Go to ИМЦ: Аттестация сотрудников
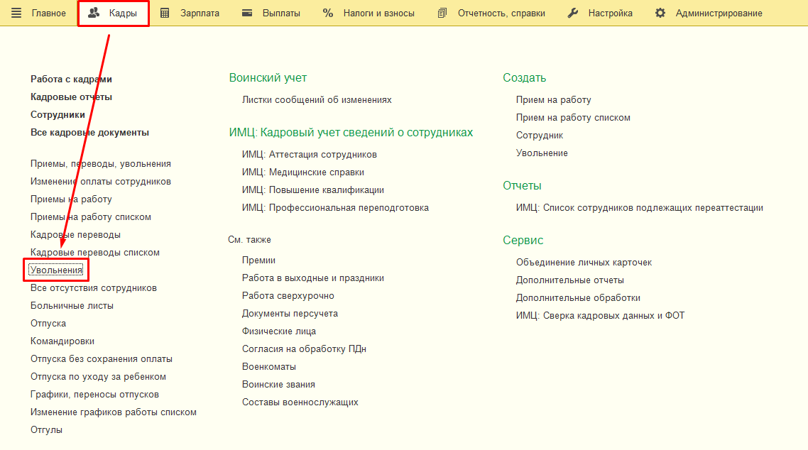Viewport: 808px width, 450px height. click(309, 154)
